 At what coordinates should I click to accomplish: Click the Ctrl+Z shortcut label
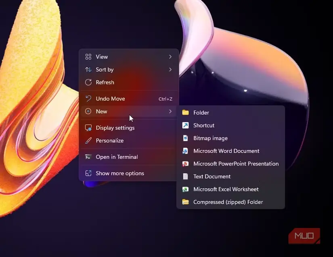coord(165,99)
